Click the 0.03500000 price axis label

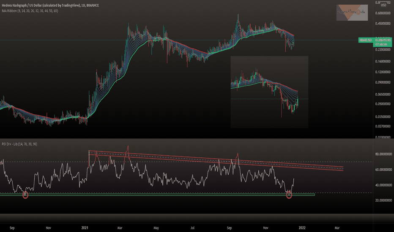(383, 117)
